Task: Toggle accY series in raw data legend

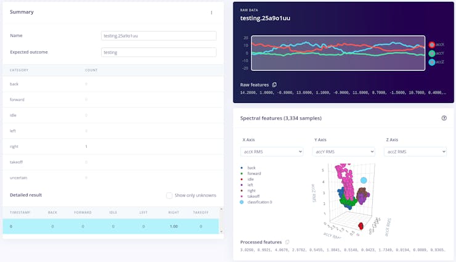Action: pos(436,53)
